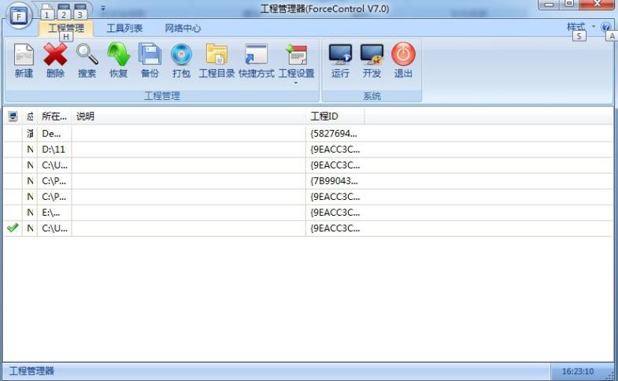Screen dimensions: 618x381
Task: Select the project row D:\11
Action: coord(308,150)
